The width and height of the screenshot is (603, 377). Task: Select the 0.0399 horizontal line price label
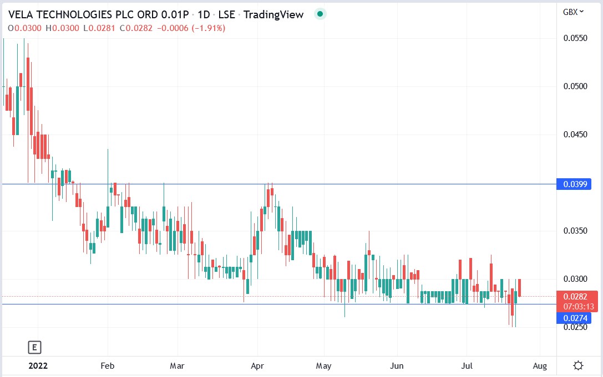pyautogui.click(x=574, y=184)
